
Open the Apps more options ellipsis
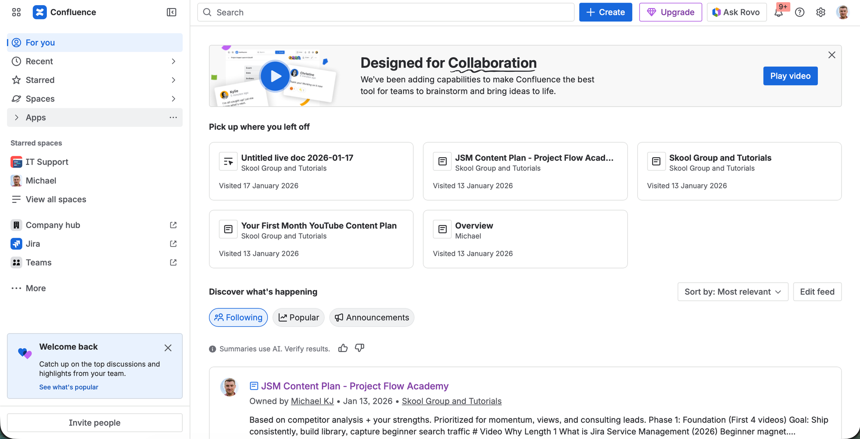tap(173, 117)
